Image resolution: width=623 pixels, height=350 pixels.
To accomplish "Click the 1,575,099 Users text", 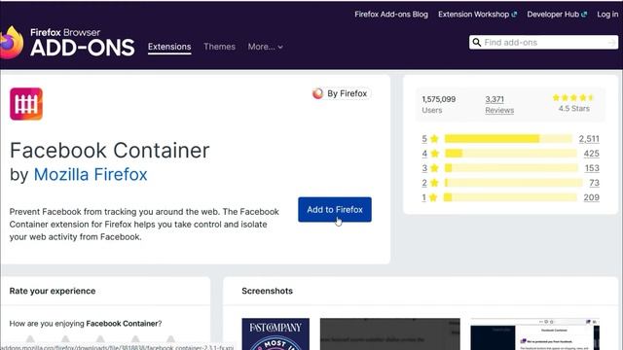I will click(x=439, y=104).
